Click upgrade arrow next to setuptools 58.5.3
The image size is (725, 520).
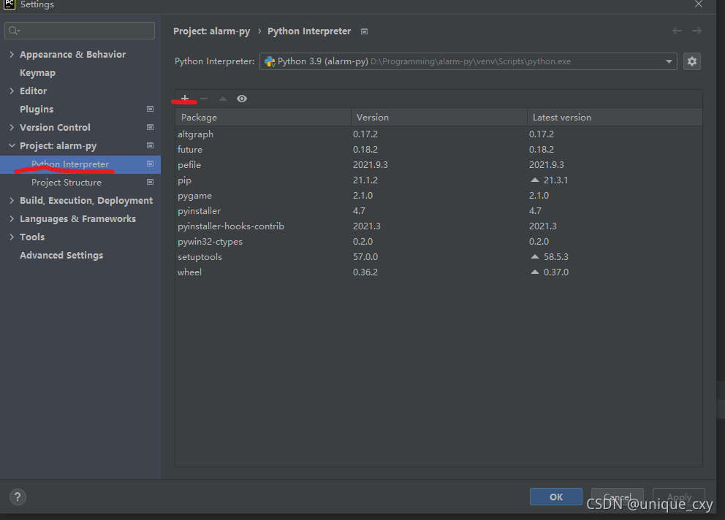(x=535, y=256)
